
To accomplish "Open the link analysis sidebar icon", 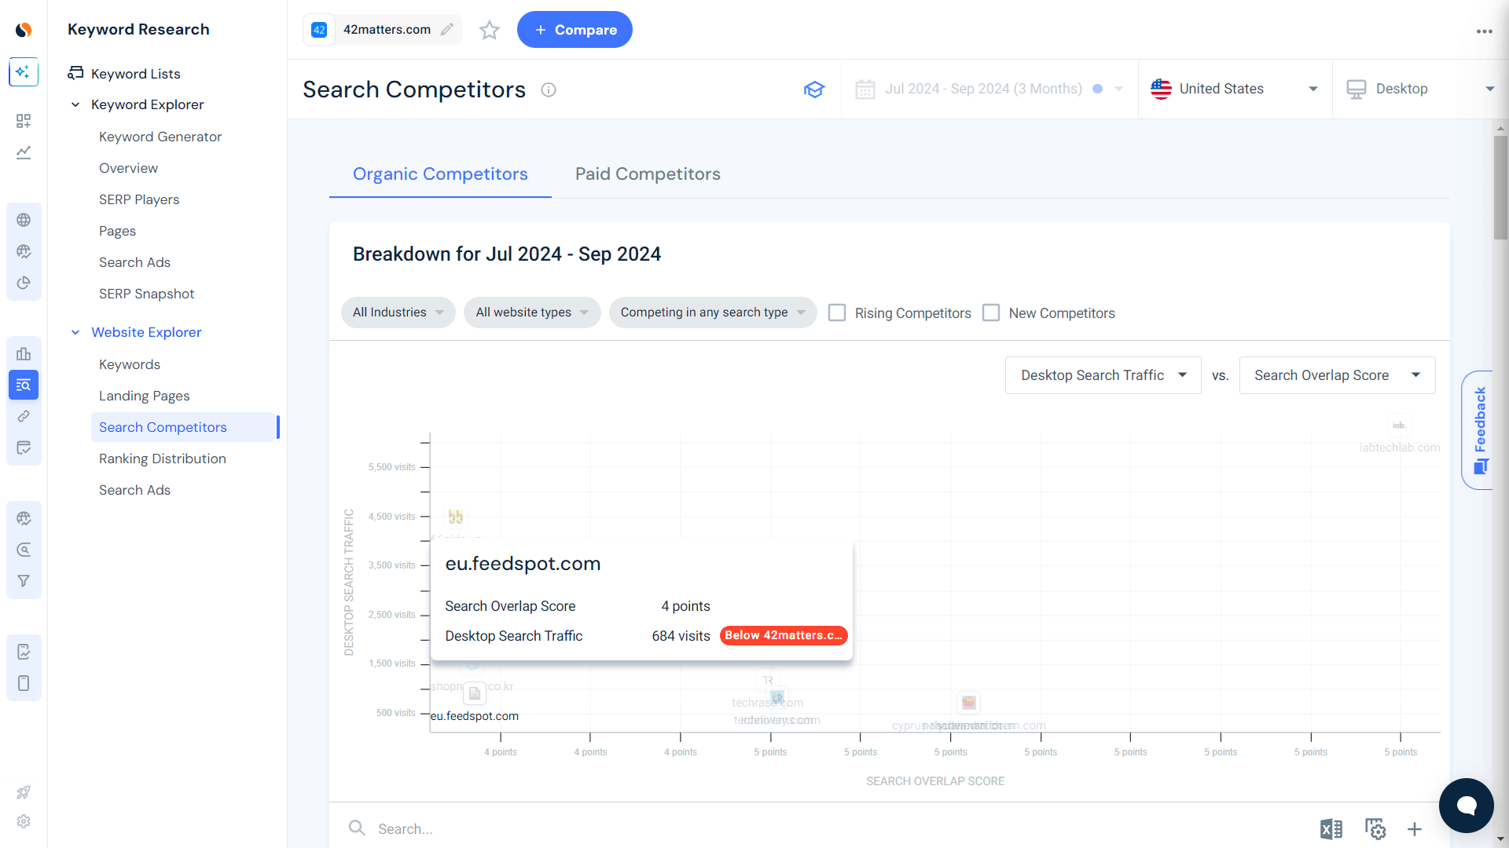I will pyautogui.click(x=24, y=416).
